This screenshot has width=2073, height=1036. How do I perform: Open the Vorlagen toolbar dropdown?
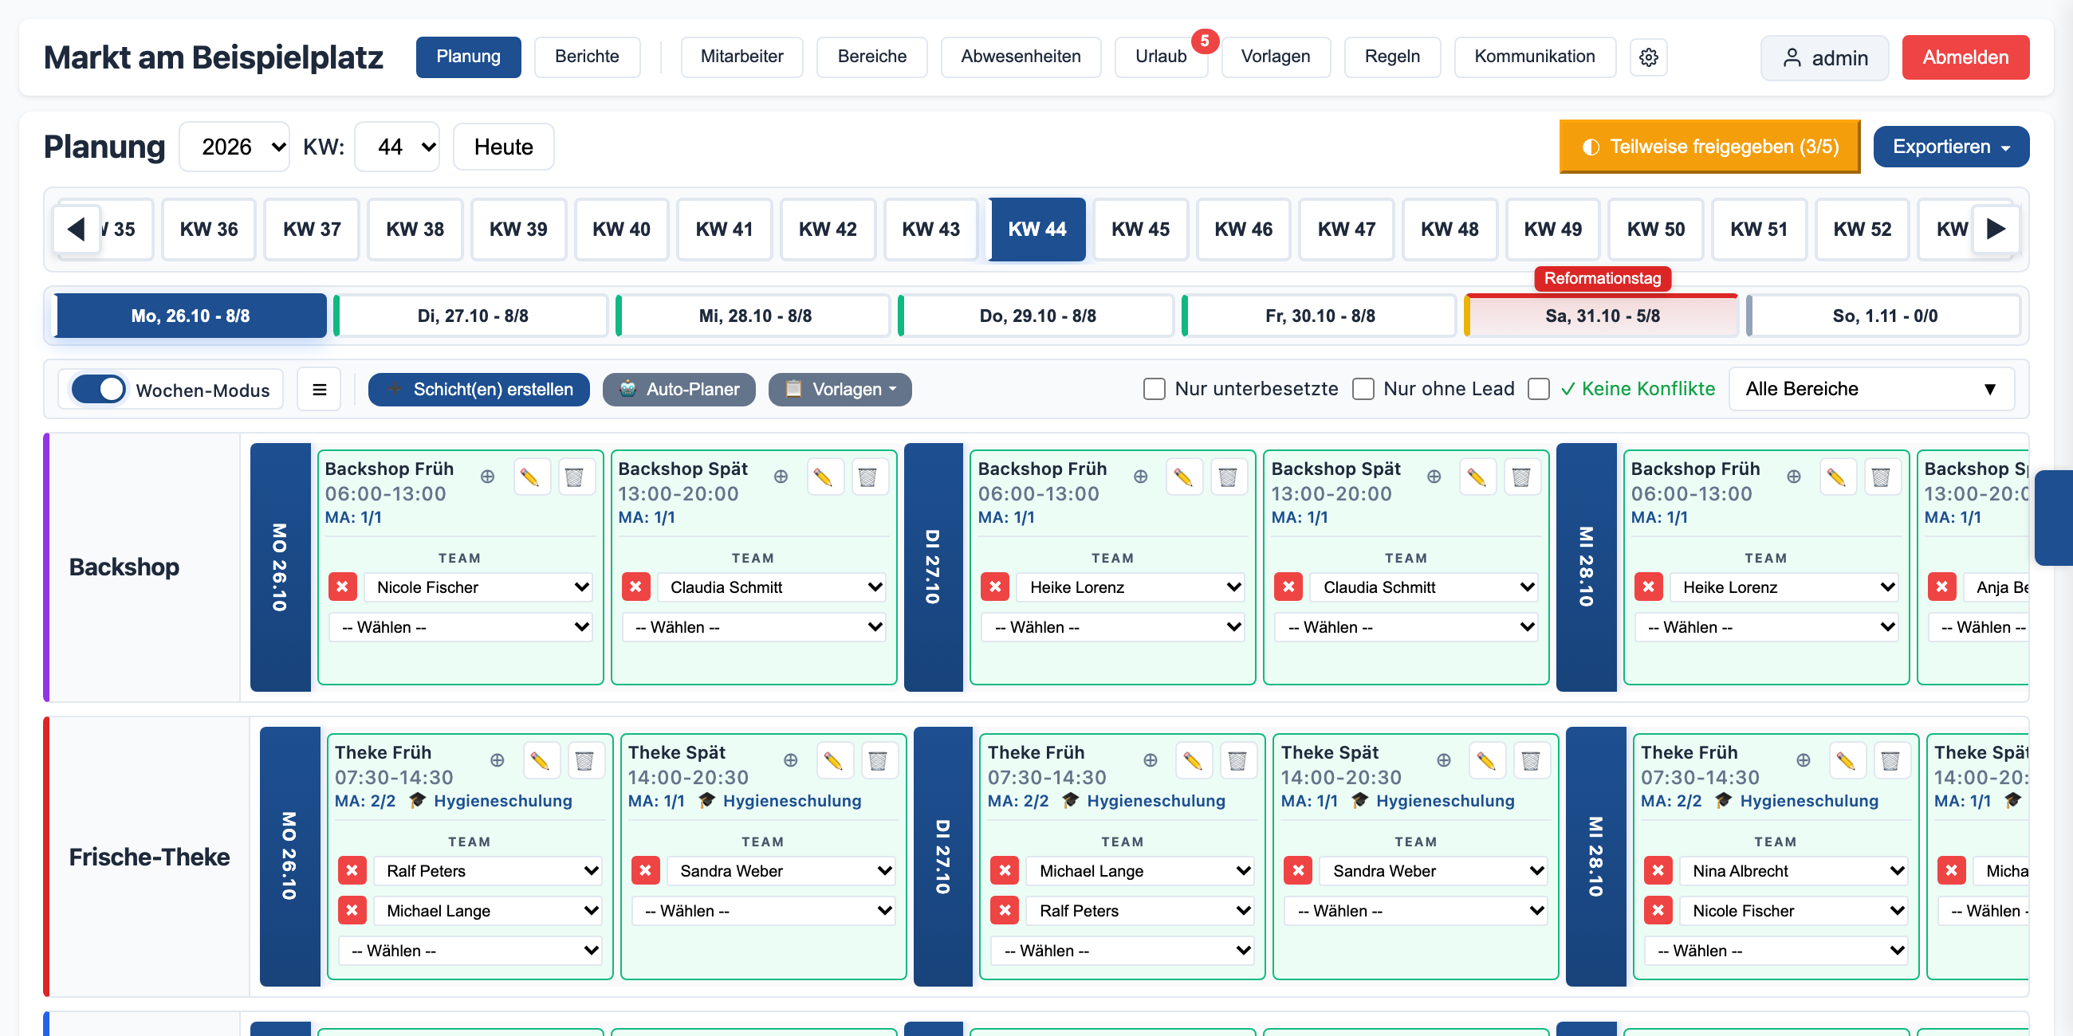[x=840, y=390]
